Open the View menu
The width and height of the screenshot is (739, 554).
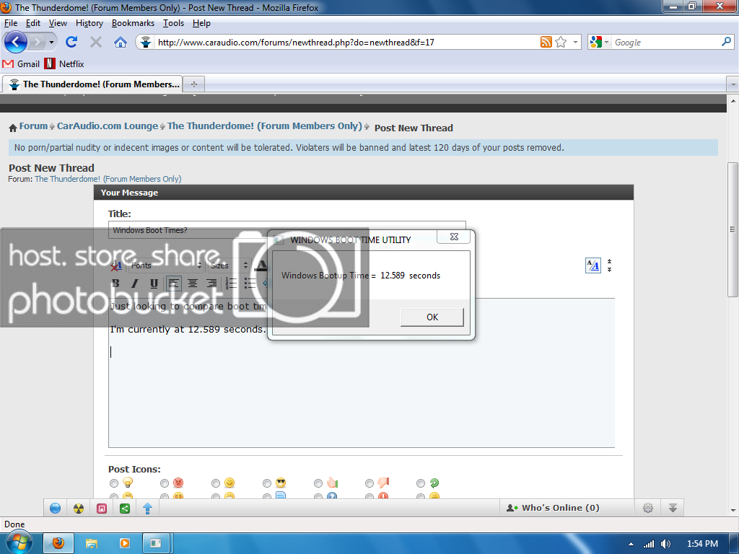click(x=58, y=23)
